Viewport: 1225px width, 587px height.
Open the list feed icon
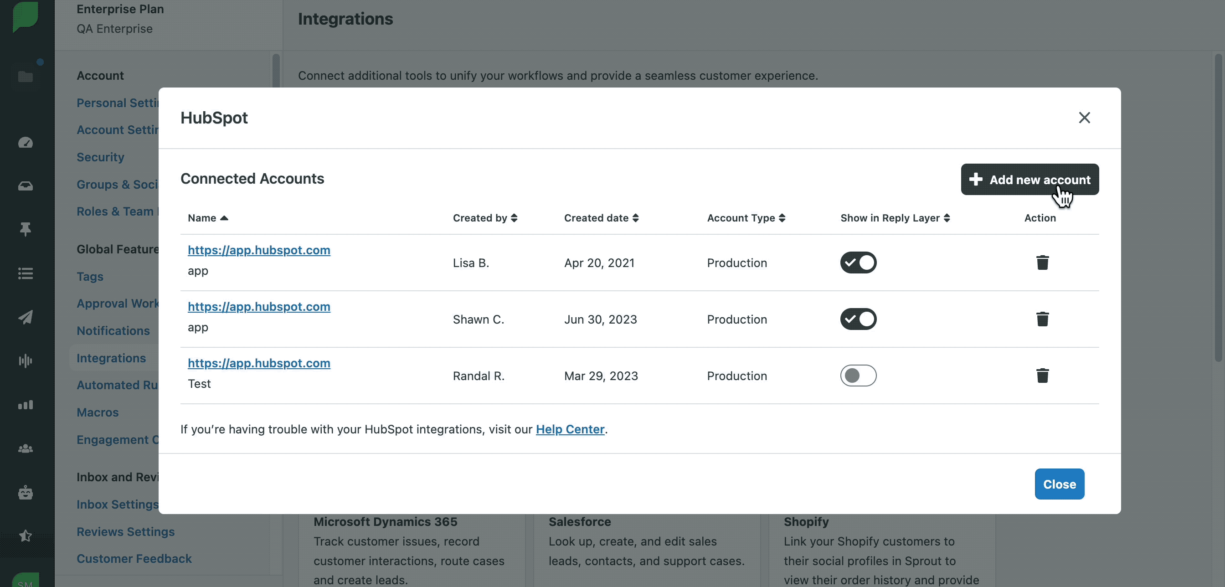tap(25, 273)
